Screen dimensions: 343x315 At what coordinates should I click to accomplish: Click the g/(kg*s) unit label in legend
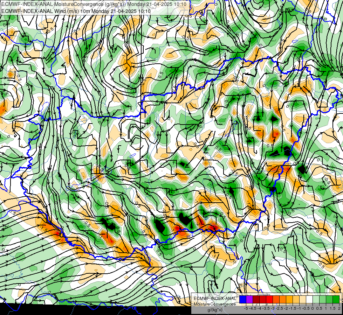(215, 310)
